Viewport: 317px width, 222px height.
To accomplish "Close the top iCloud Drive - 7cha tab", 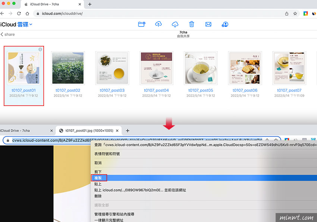I will click(80, 4).
